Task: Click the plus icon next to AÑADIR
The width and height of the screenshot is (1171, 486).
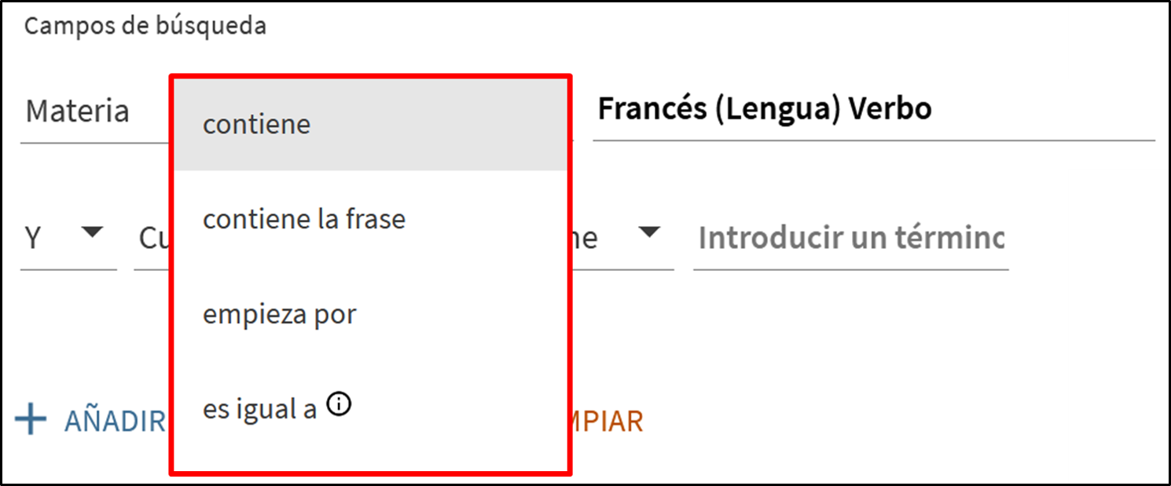Action: click(x=31, y=420)
